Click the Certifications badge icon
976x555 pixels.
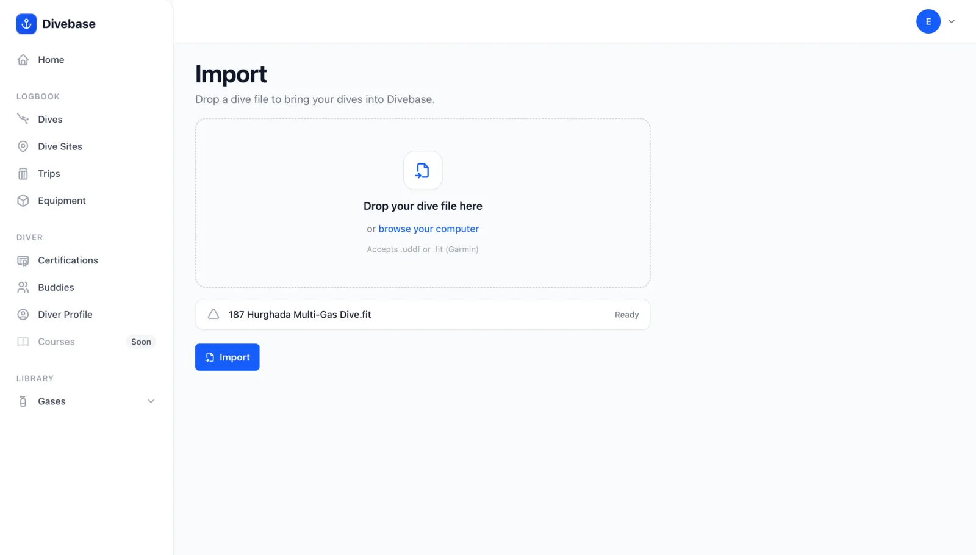pyautogui.click(x=23, y=260)
